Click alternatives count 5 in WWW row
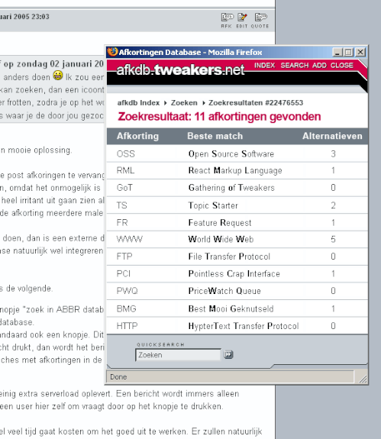Viewport: 381px width, 439px height. tap(333, 239)
